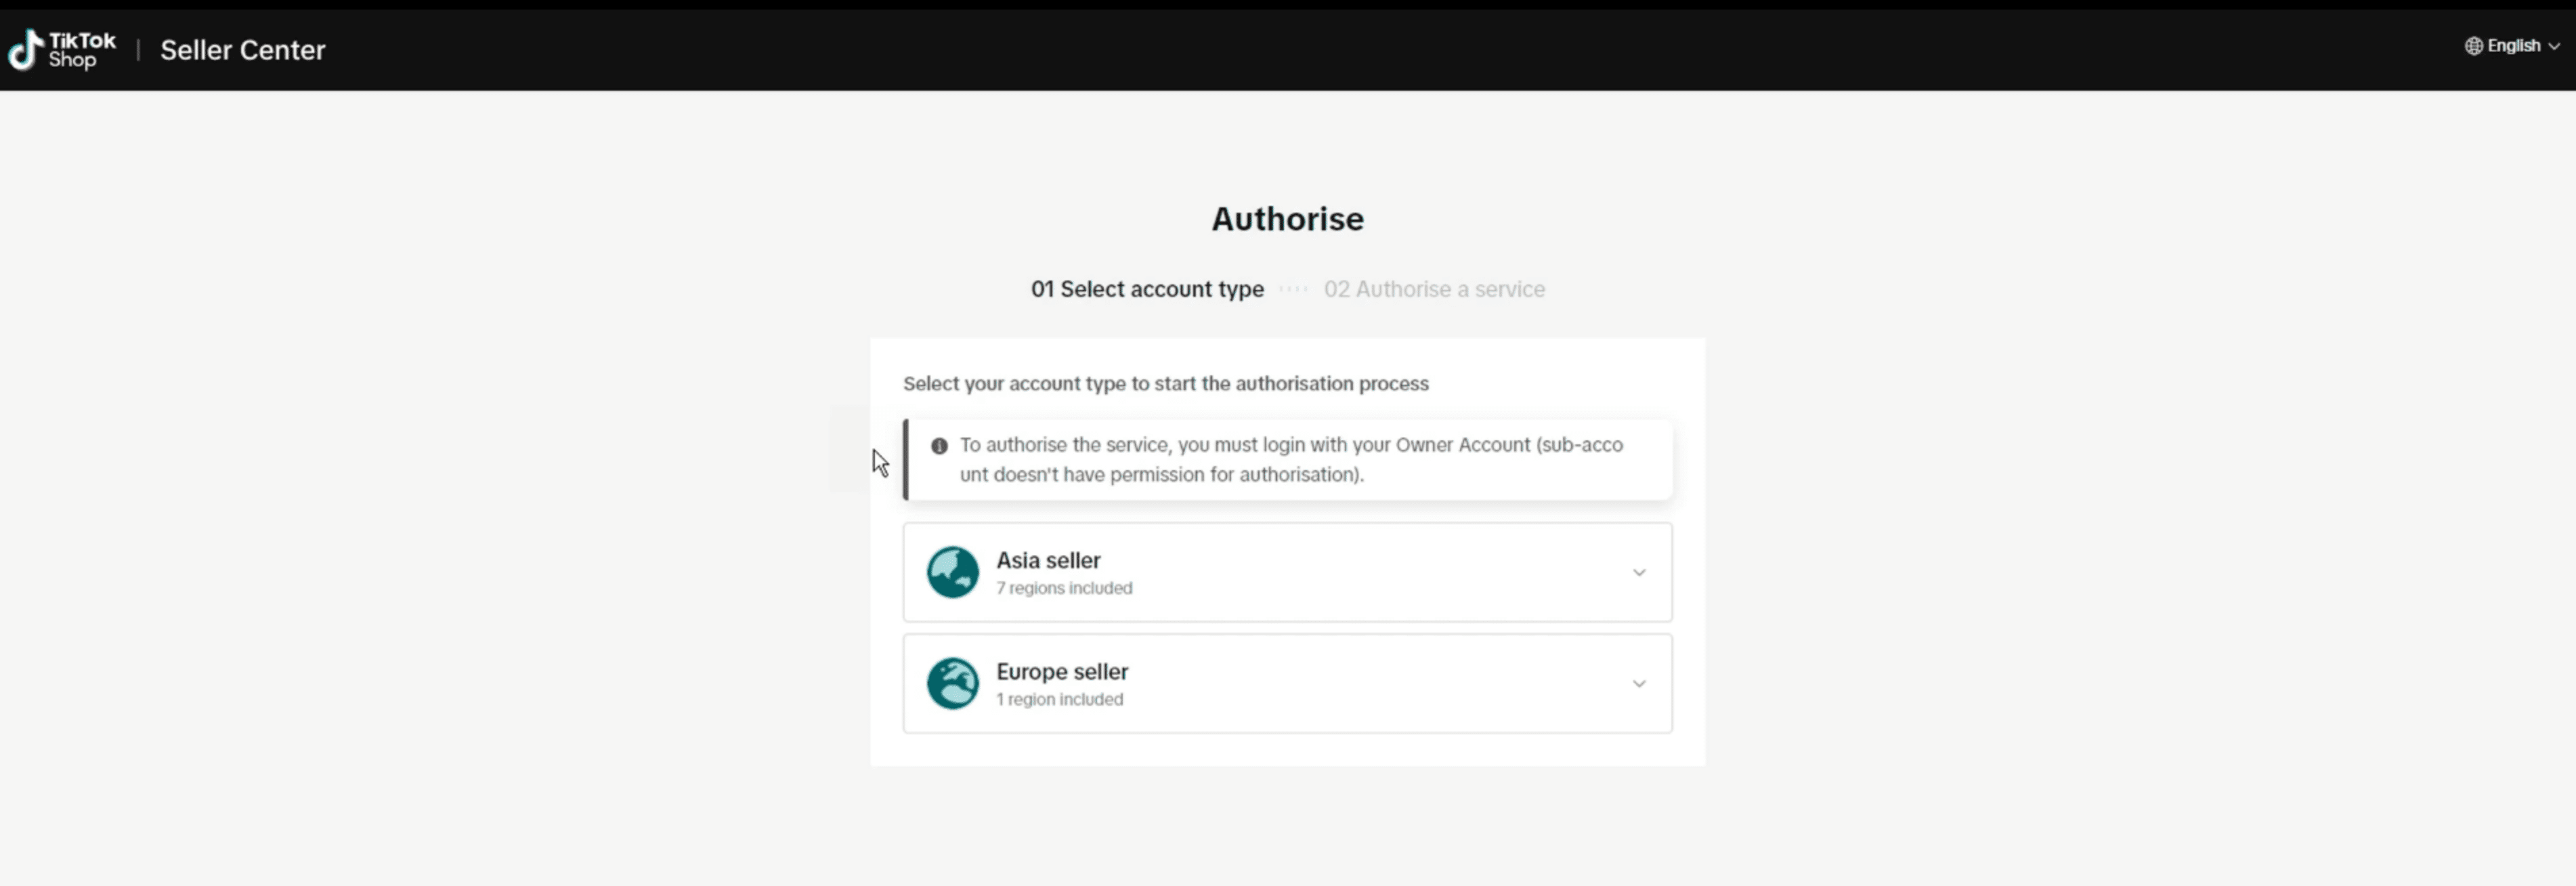Click the Seller Center header text
Image resolution: width=2576 pixels, height=886 pixels.
click(x=243, y=50)
